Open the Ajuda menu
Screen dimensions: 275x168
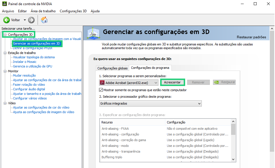pos(95,11)
